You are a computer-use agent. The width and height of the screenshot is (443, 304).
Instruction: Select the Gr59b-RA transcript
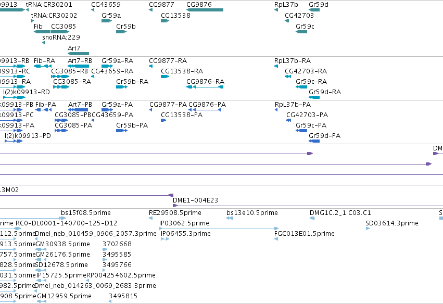(122, 87)
